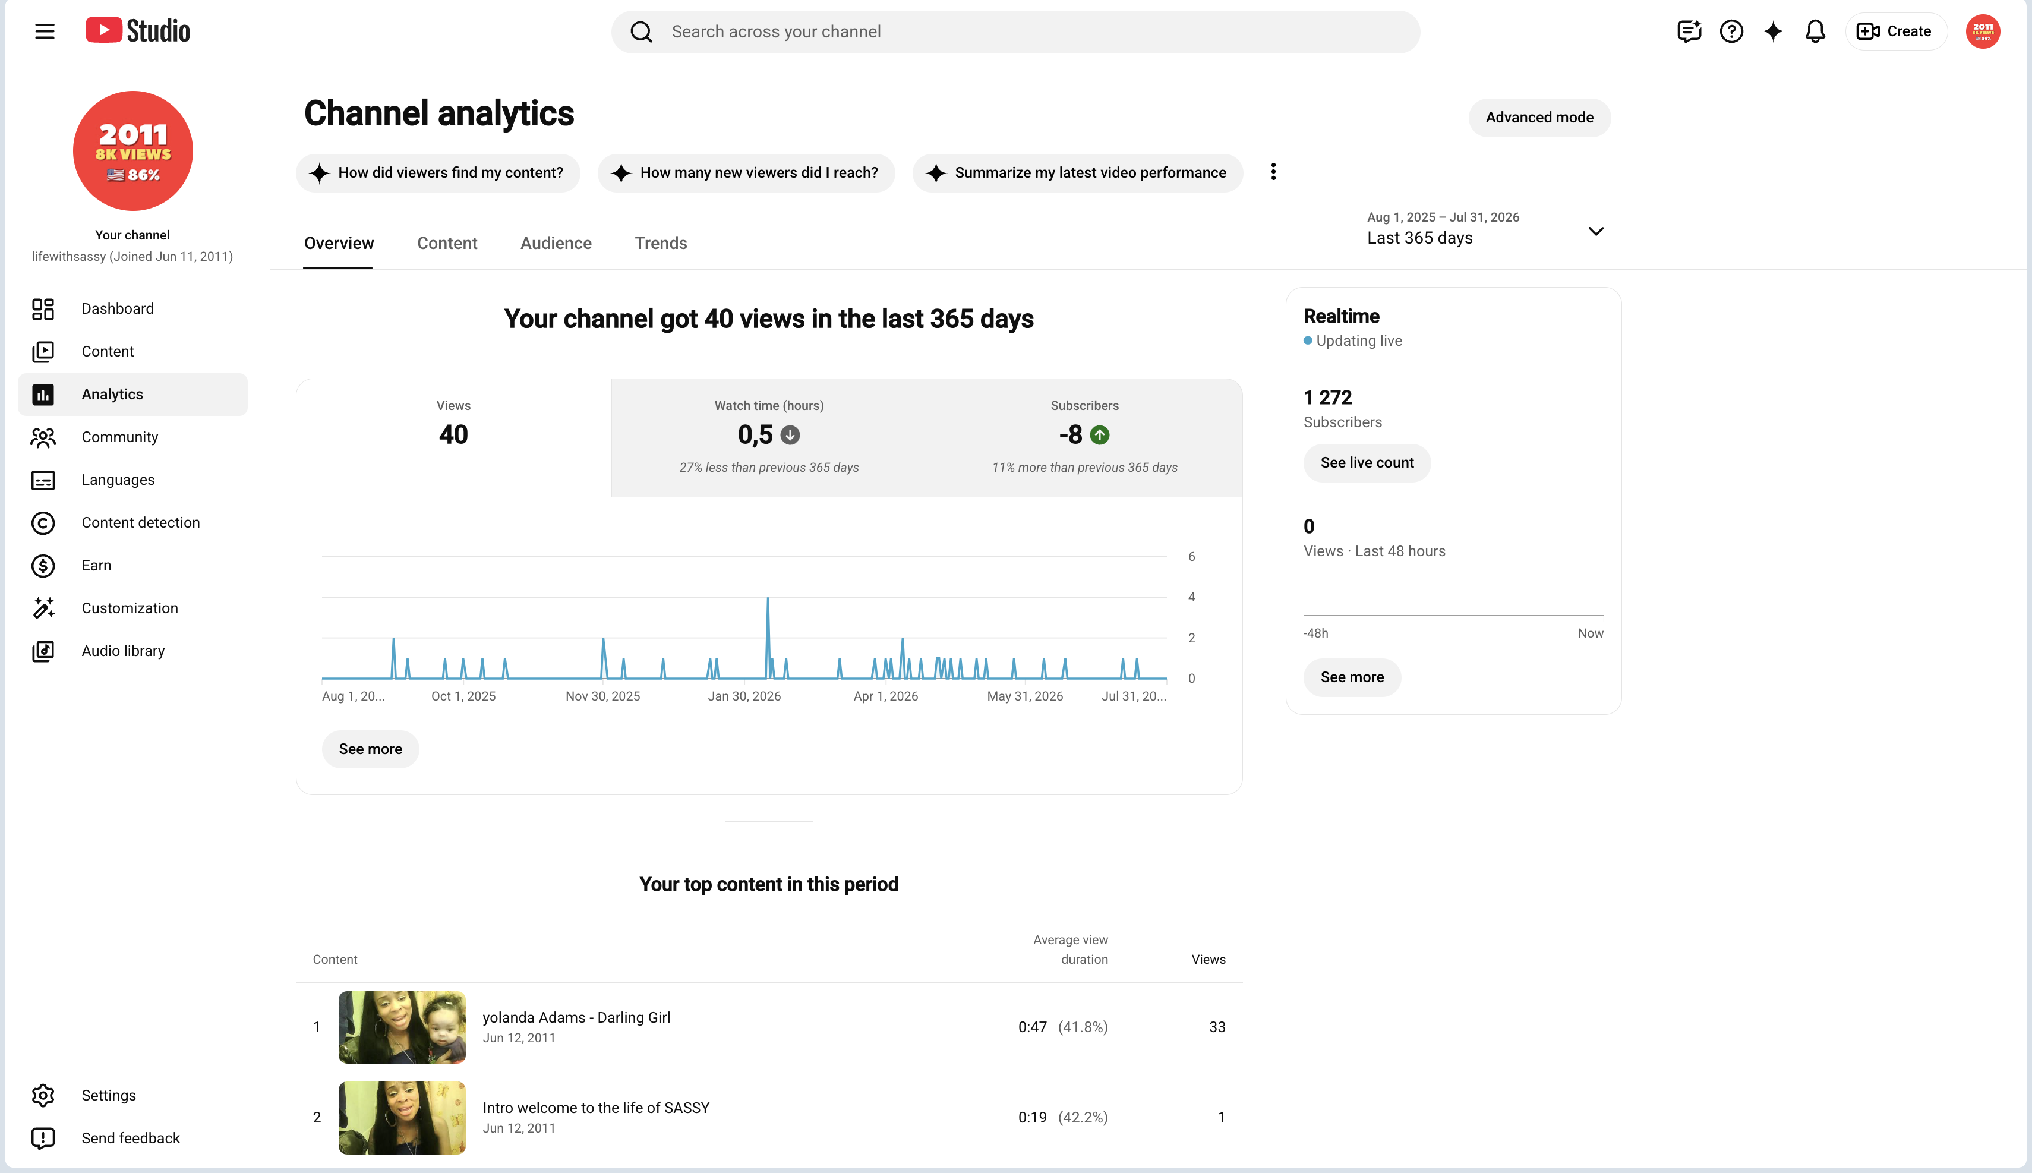Image resolution: width=2032 pixels, height=1173 pixels.
Task: Click the Settings gear icon
Action: pyautogui.click(x=43, y=1095)
